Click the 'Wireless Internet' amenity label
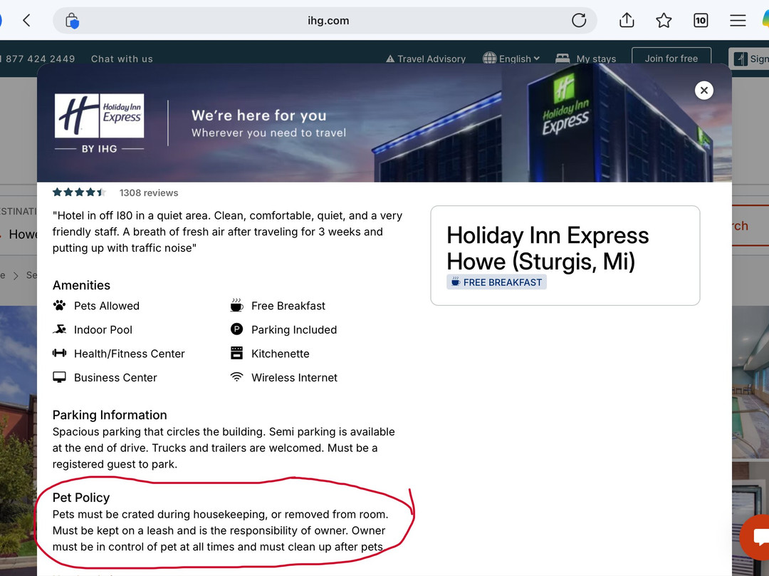This screenshot has width=769, height=576. [294, 378]
